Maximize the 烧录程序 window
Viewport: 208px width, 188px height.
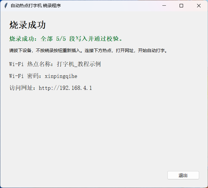(181, 6)
